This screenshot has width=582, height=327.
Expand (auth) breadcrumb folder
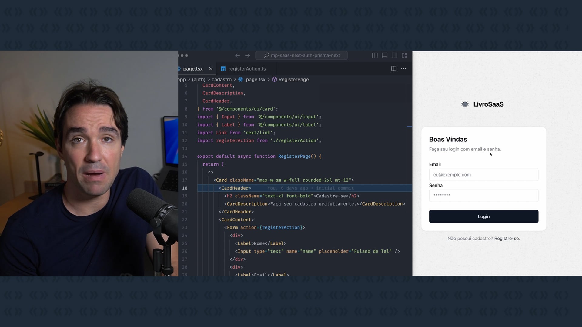click(x=199, y=79)
